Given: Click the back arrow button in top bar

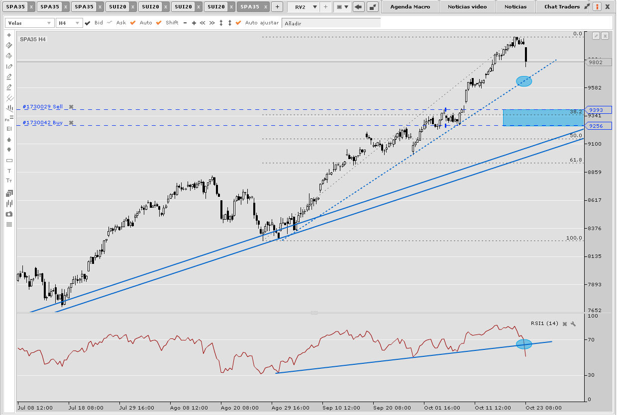Looking at the screenshot, I should coord(358,7).
